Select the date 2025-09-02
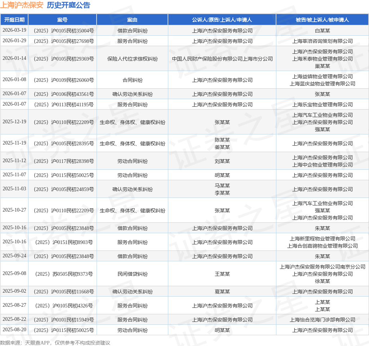Screen dimensions: 369x346 (14, 291)
